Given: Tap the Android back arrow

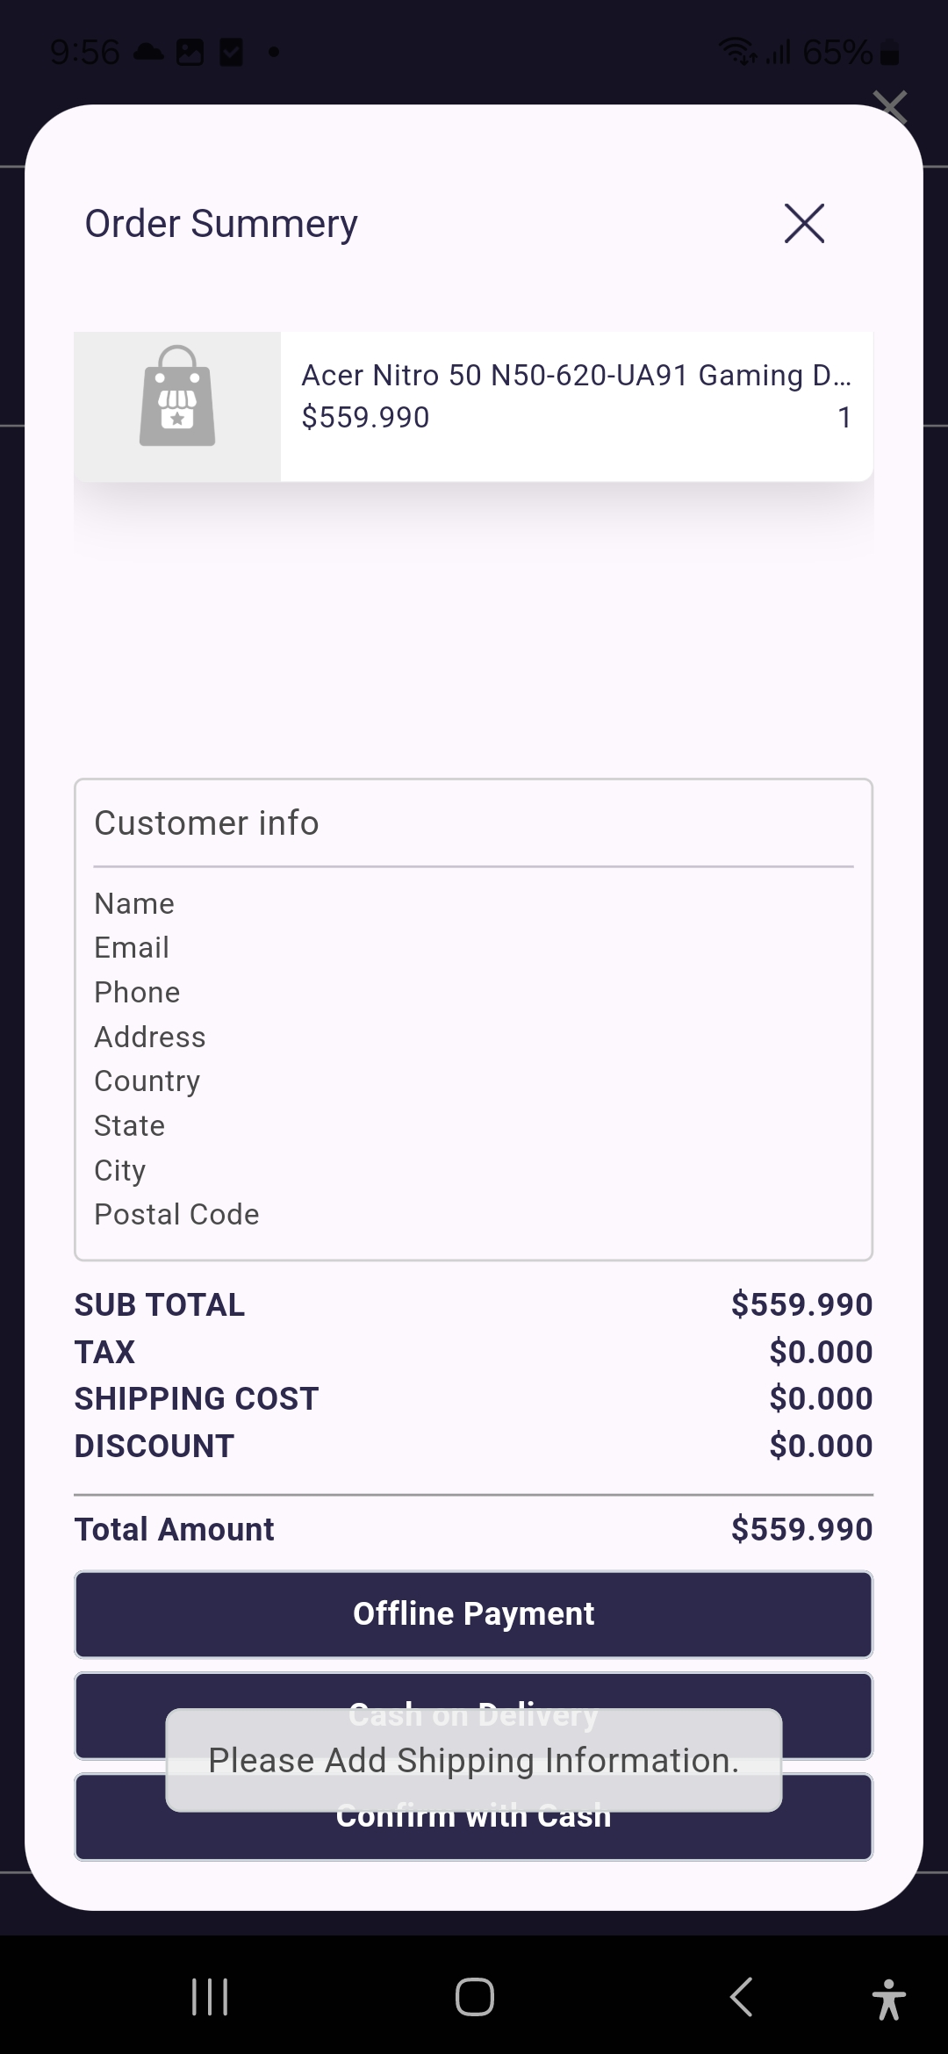Looking at the screenshot, I should (x=741, y=1997).
